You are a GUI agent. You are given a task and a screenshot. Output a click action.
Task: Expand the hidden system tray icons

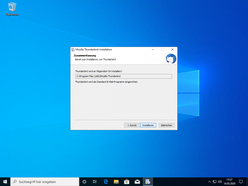point(209,182)
